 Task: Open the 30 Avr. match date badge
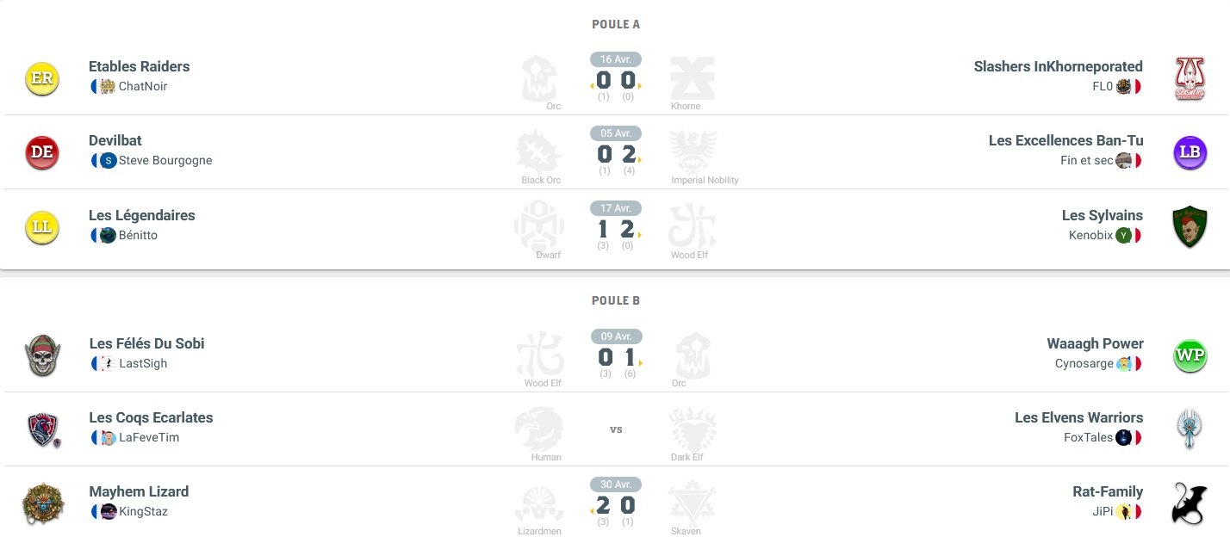coord(616,484)
